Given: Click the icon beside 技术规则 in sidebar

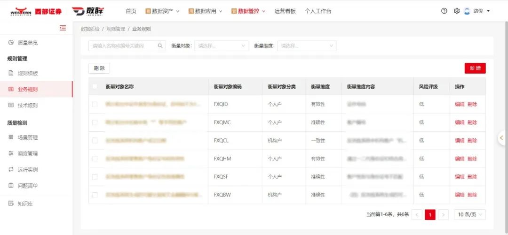Looking at the screenshot, I should point(11,105).
